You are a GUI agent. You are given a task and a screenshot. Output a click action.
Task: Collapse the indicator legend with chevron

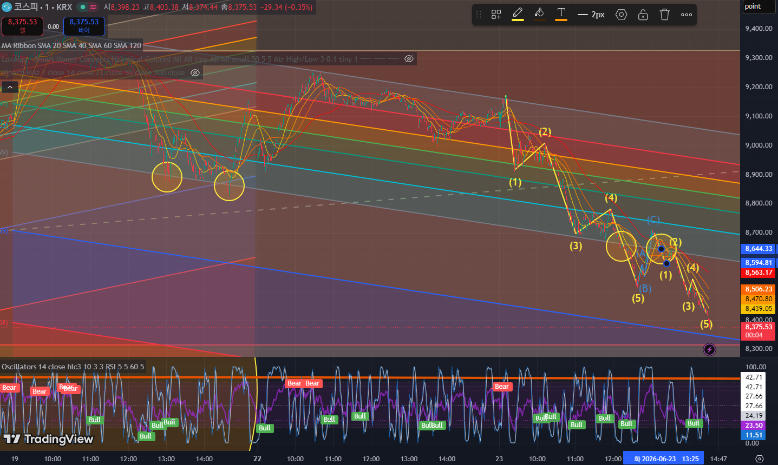pos(10,87)
